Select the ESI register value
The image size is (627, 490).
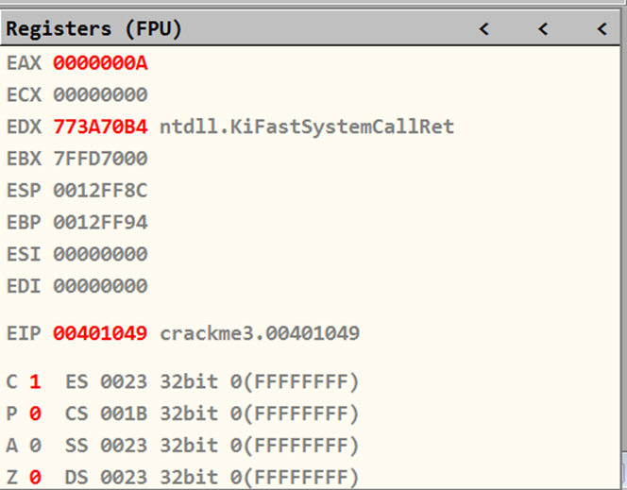point(100,254)
